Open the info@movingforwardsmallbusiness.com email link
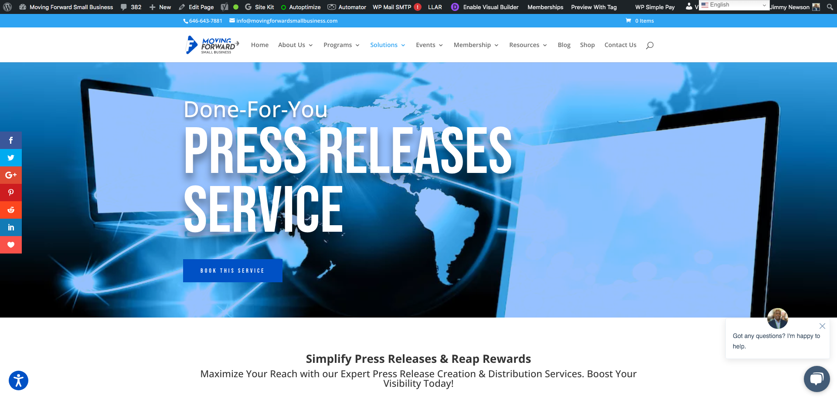 (x=286, y=20)
